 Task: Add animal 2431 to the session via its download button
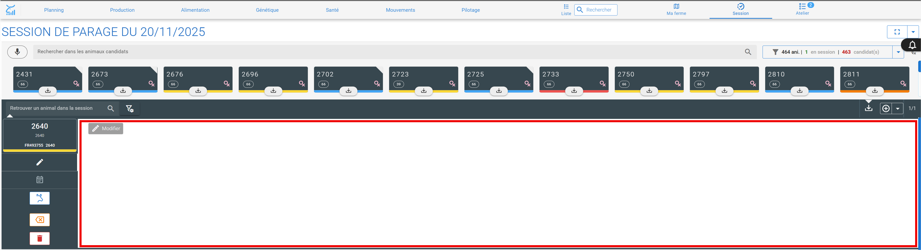tap(48, 91)
